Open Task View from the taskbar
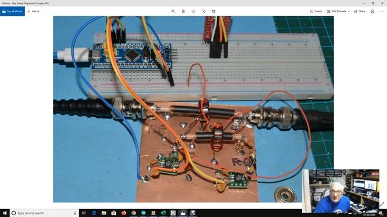The width and height of the screenshot is (387, 217). (84, 213)
